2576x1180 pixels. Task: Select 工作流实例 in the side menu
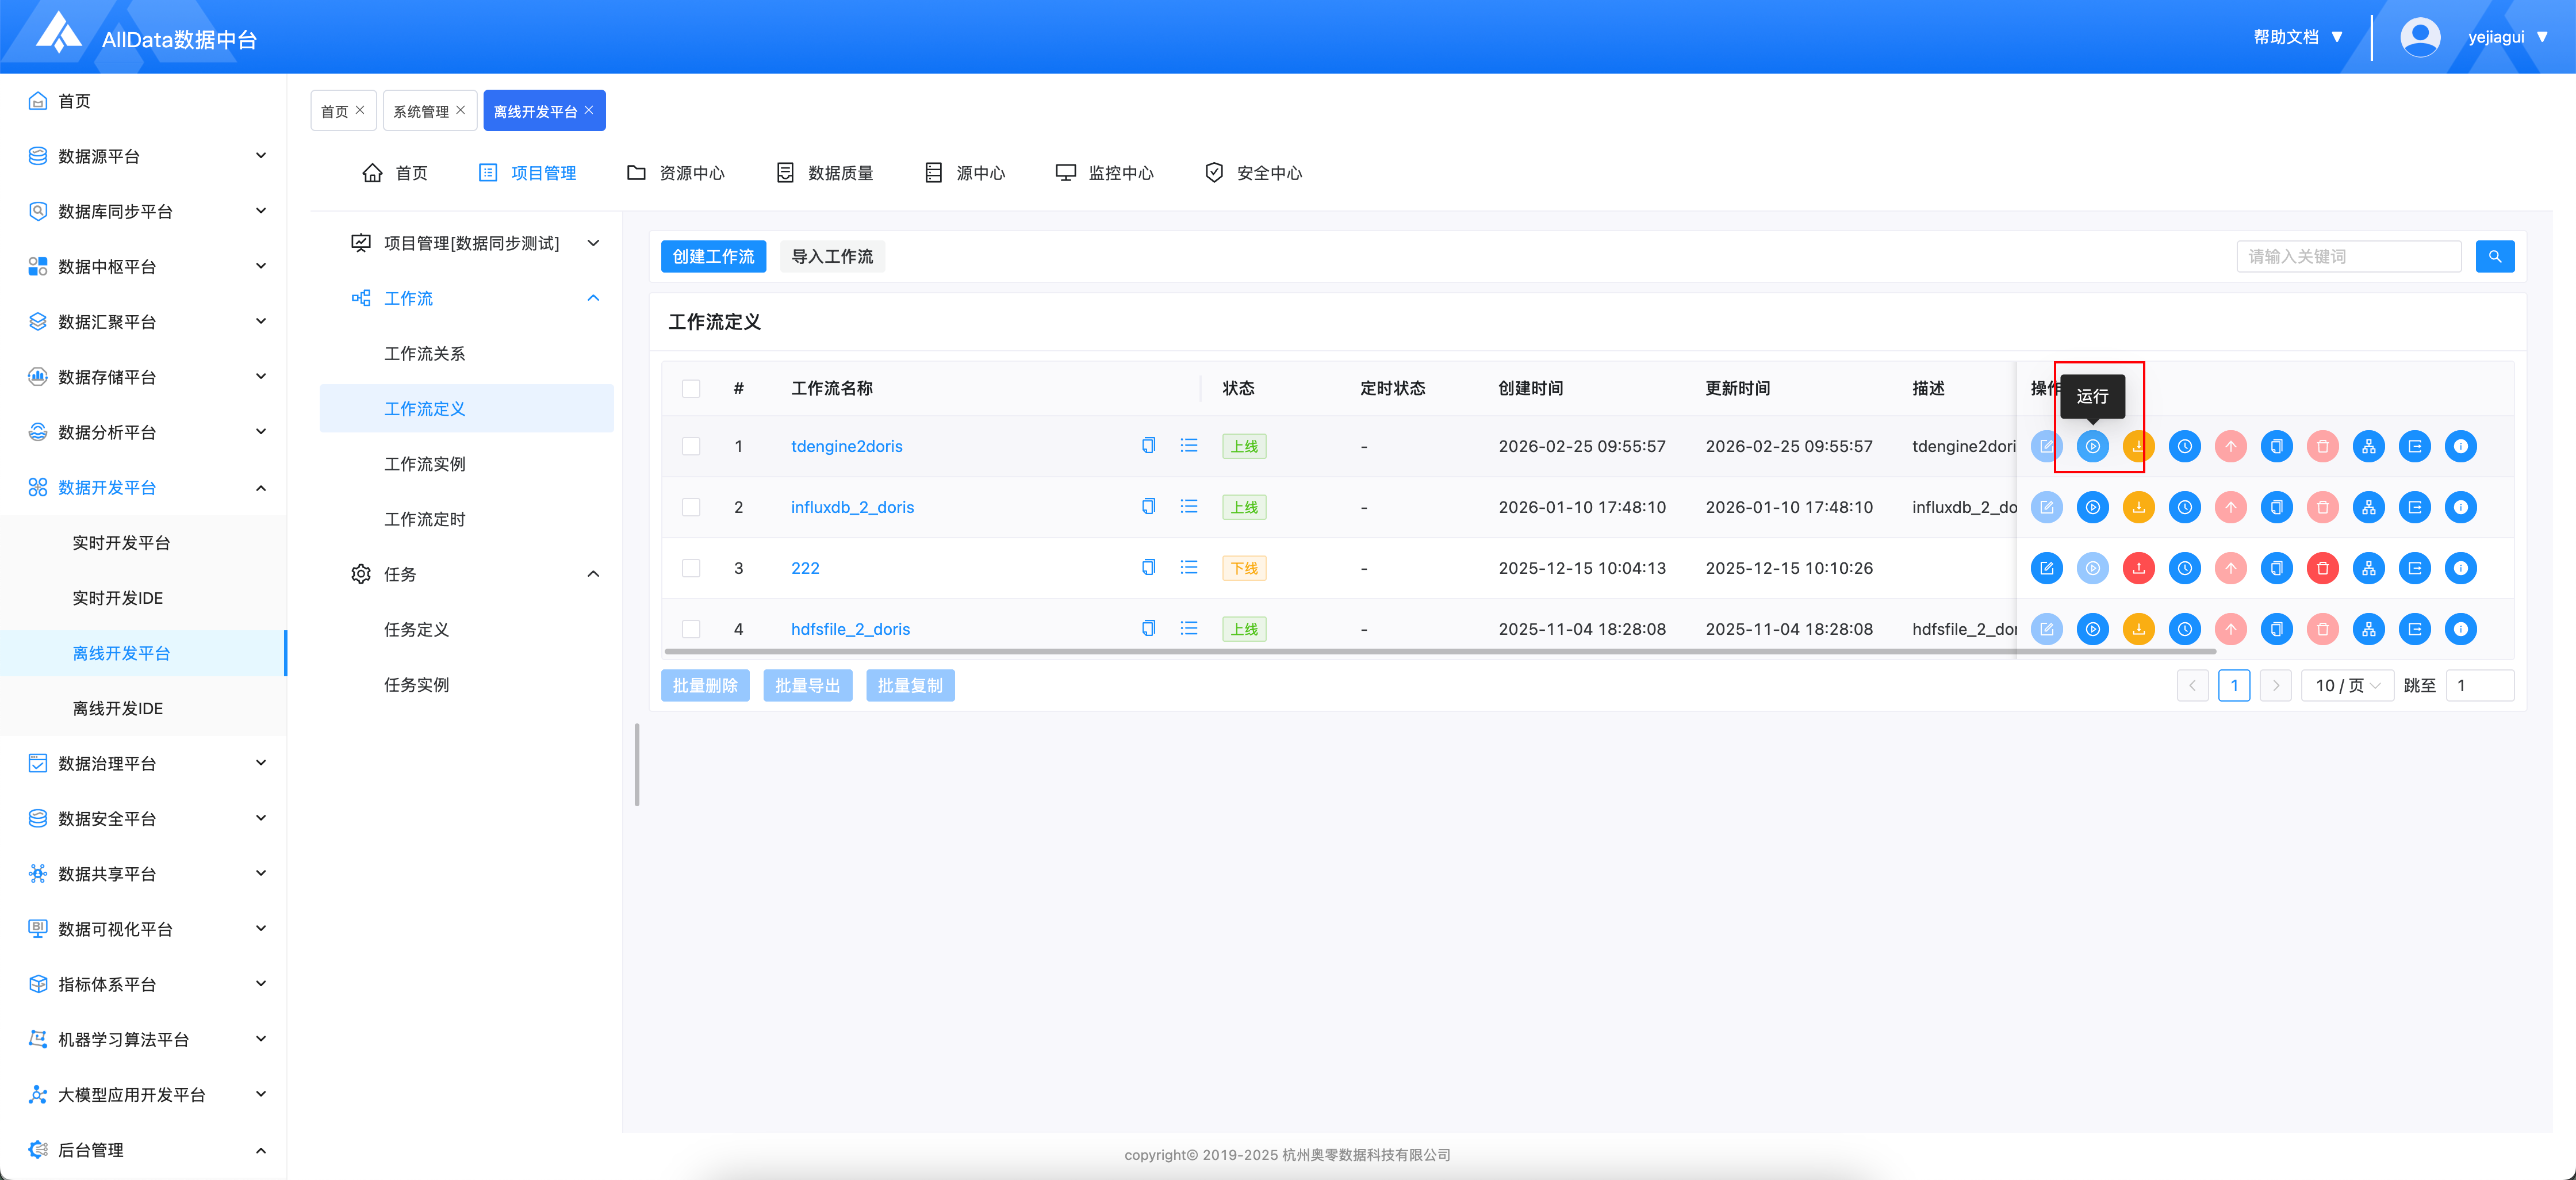coord(424,464)
